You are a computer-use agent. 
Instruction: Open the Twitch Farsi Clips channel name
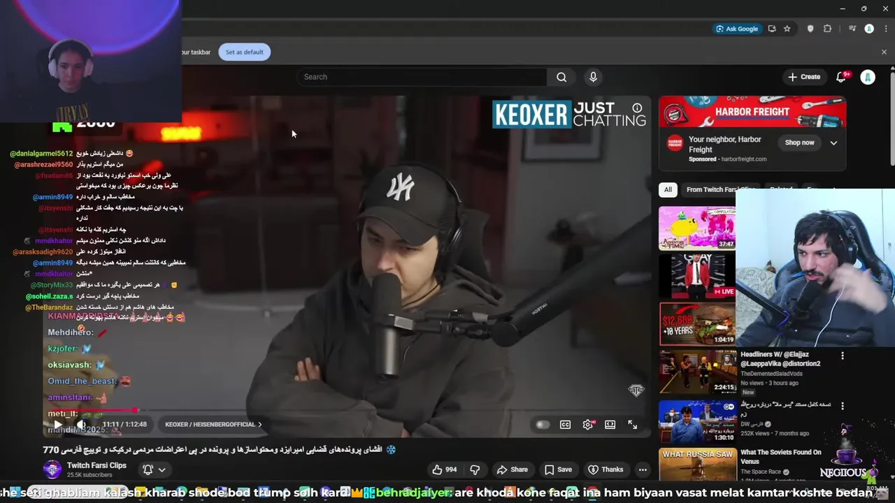pyautogui.click(x=96, y=465)
